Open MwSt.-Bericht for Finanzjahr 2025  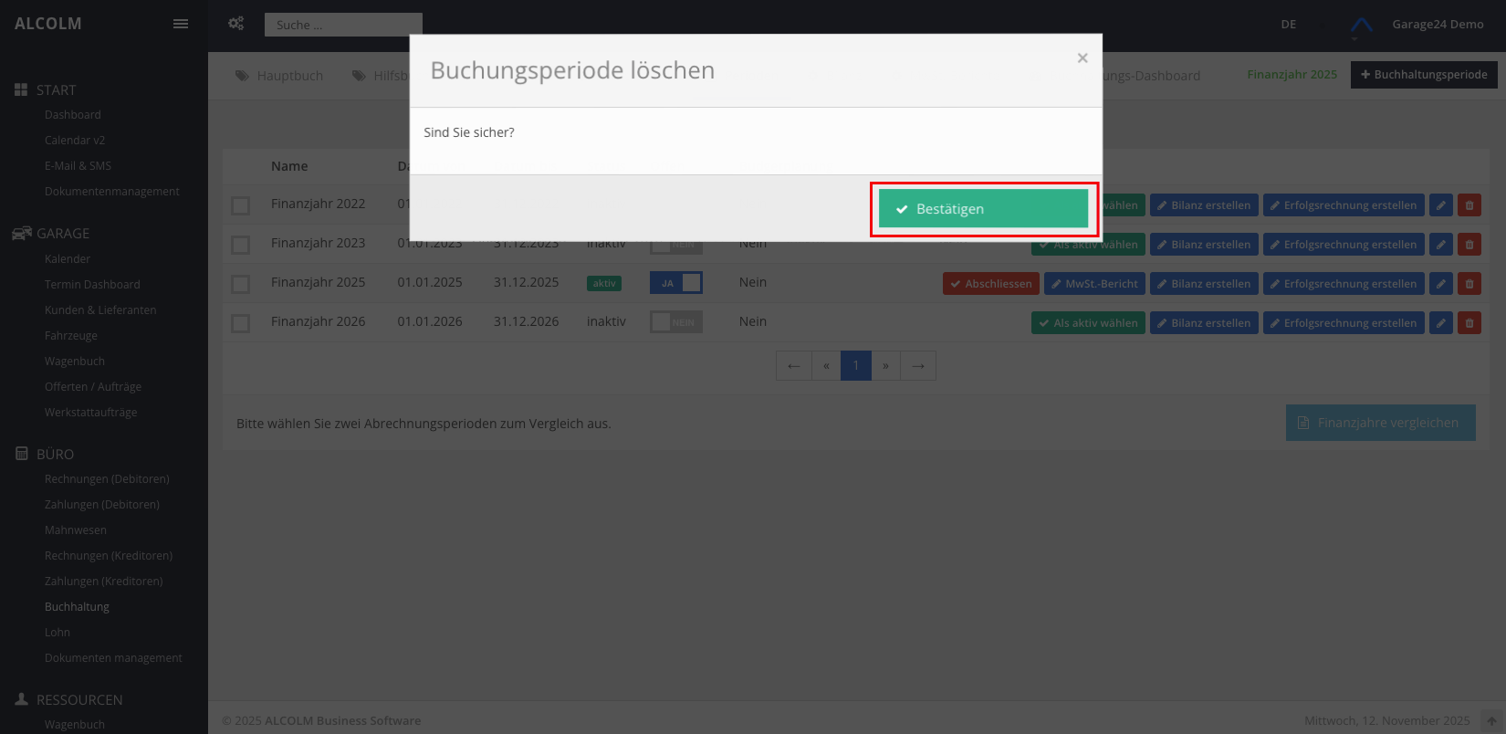pos(1094,284)
